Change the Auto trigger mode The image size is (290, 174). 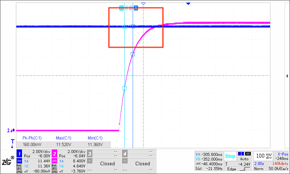coord(244,159)
